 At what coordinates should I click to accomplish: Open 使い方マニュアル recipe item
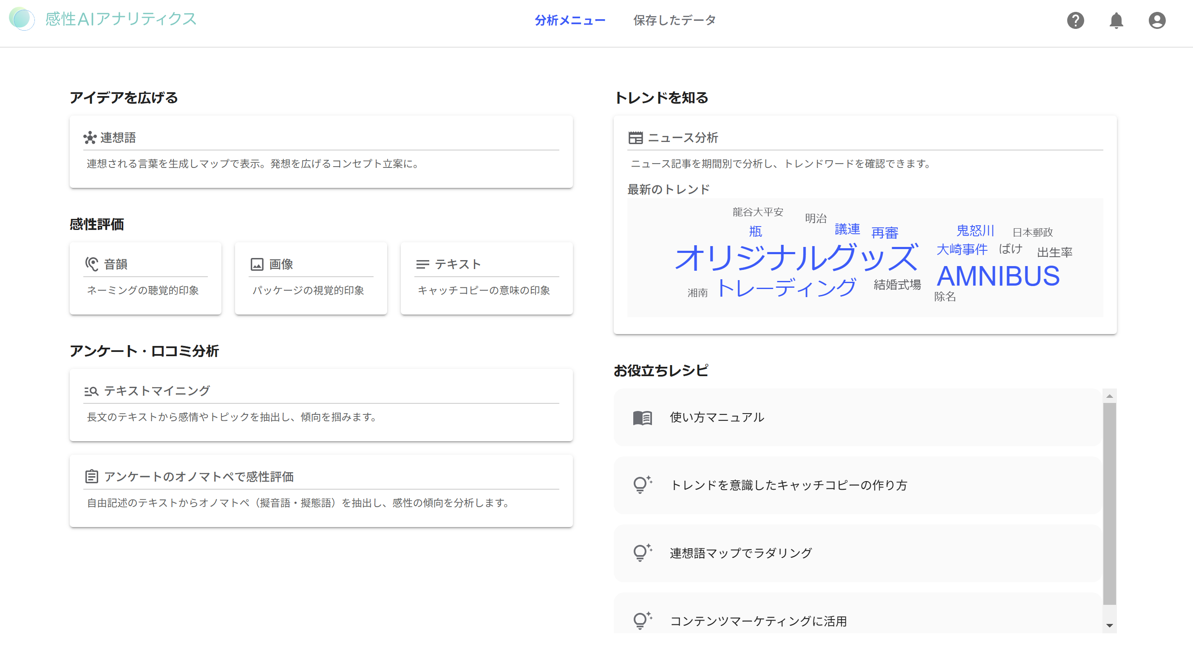(857, 417)
